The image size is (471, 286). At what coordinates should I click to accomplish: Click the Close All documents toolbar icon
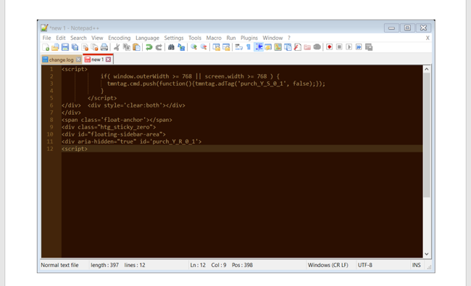[95, 47]
